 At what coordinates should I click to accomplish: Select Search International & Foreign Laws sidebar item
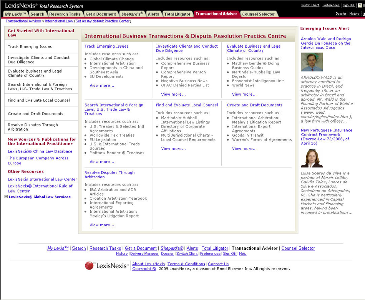[41, 87]
